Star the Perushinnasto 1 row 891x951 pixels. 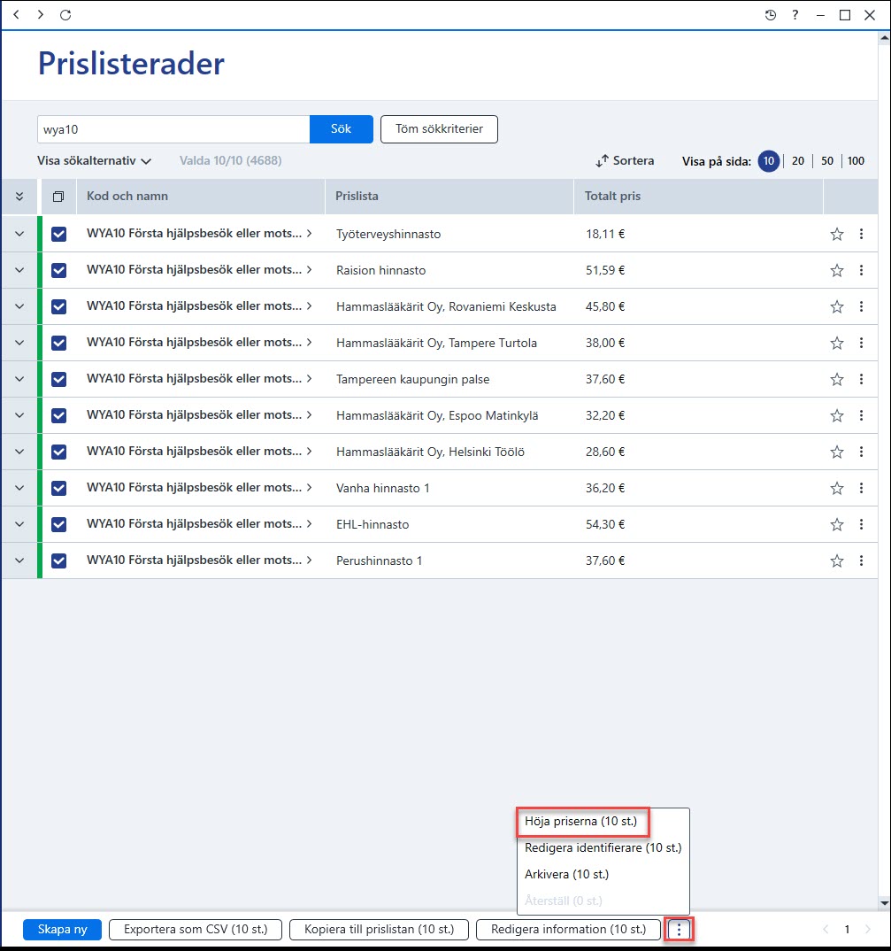(837, 561)
